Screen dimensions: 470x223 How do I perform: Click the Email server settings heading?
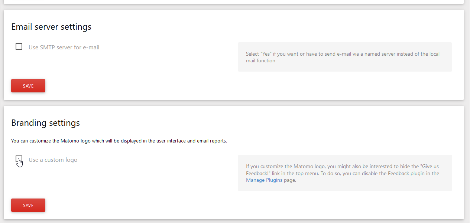pyautogui.click(x=51, y=27)
